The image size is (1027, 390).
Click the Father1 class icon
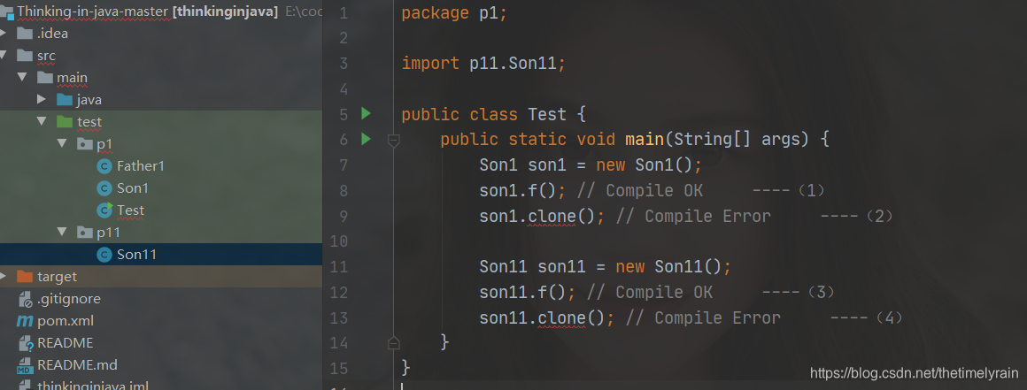[104, 166]
